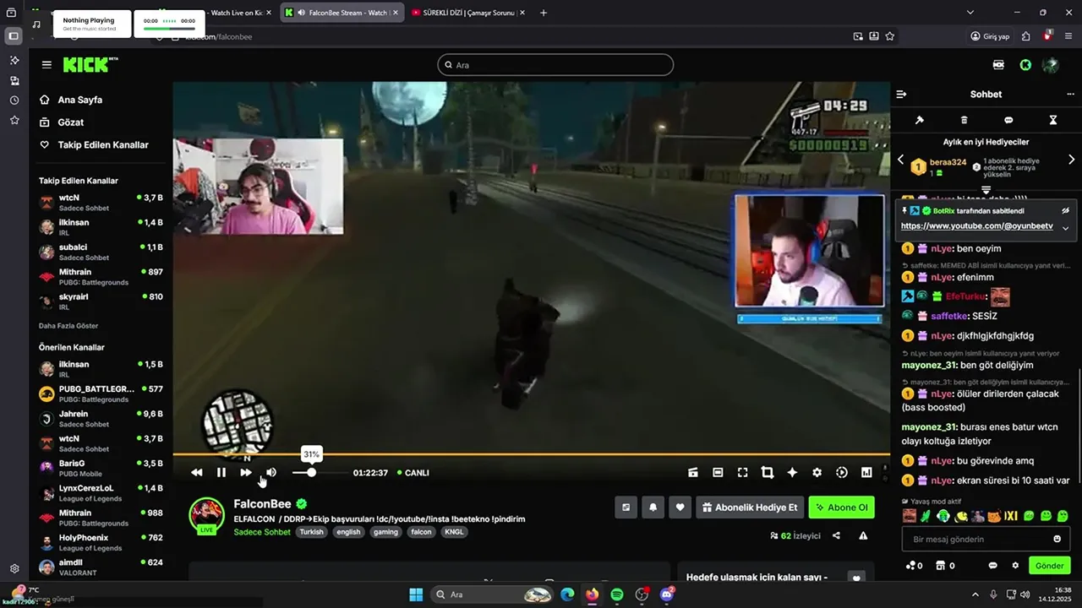The image size is (1082, 608).
Task: Pause the live stream video
Action: (221, 473)
